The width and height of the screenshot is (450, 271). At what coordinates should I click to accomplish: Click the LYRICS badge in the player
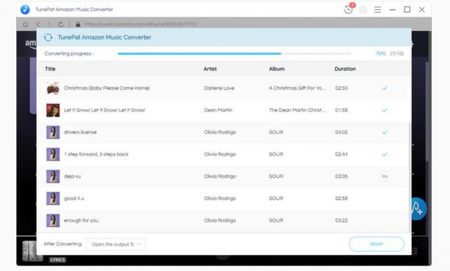click(57, 260)
